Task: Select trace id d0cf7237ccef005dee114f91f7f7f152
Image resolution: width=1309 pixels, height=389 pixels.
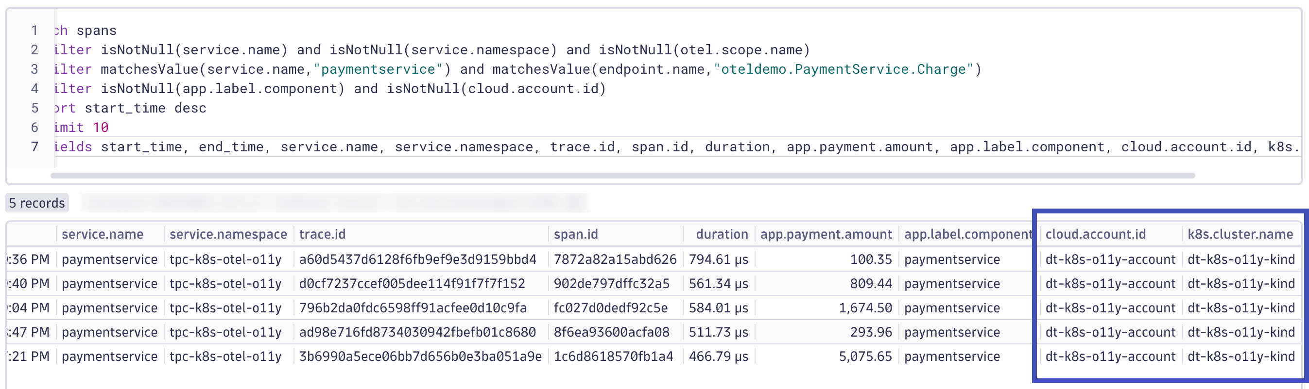Action: [x=412, y=284]
